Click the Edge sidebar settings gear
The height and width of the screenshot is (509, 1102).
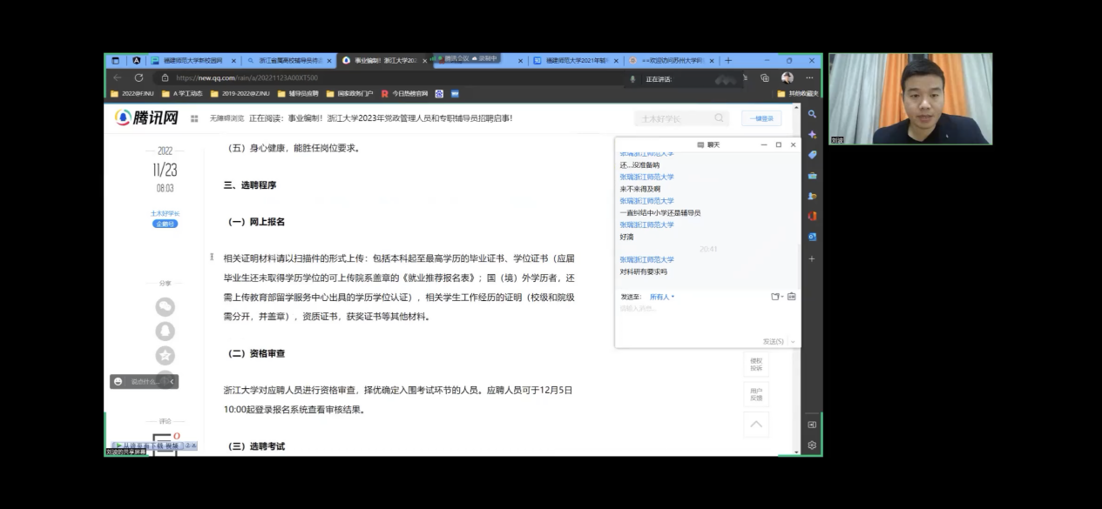click(812, 445)
